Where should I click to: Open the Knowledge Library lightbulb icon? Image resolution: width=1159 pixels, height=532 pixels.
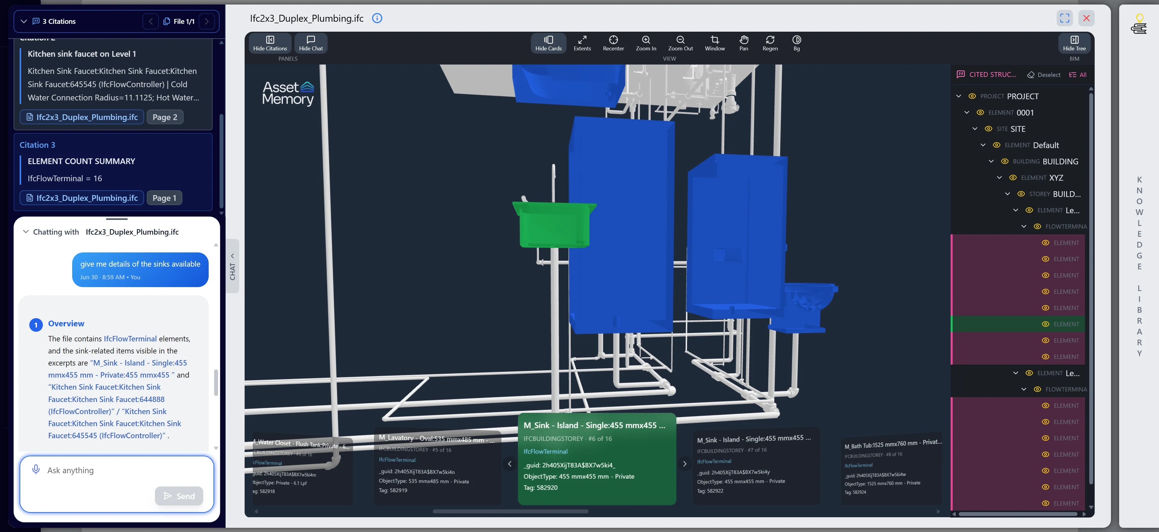coord(1139,24)
